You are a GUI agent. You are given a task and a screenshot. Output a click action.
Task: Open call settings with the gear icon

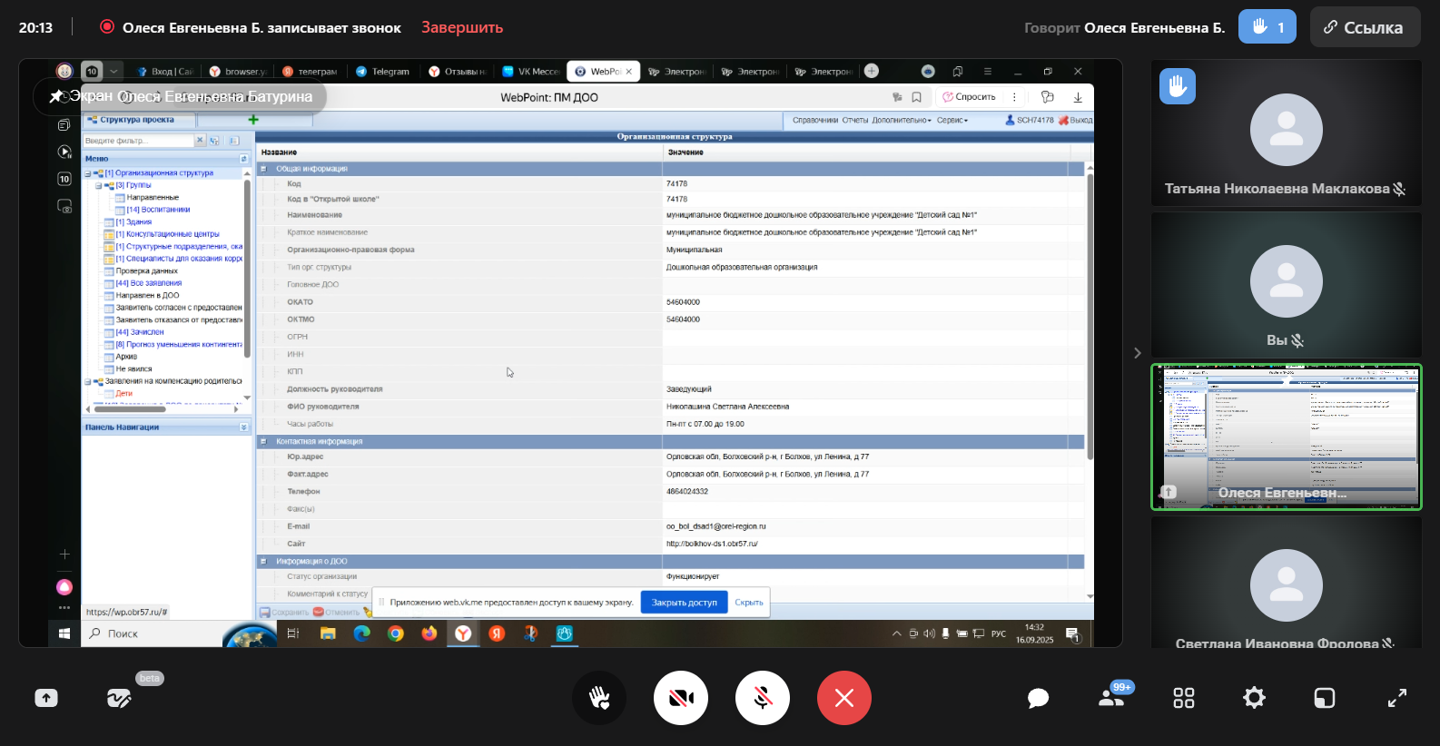coord(1254,698)
